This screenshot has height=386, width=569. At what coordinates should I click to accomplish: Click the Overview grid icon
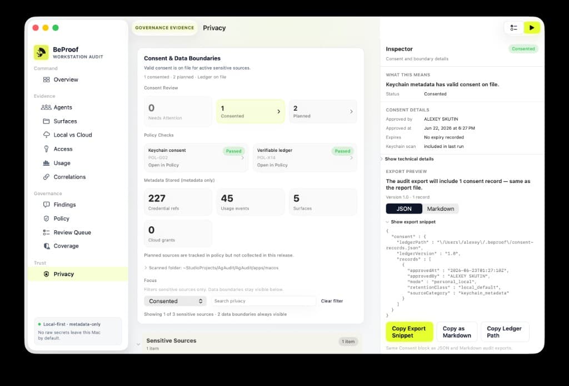pyautogui.click(x=47, y=80)
